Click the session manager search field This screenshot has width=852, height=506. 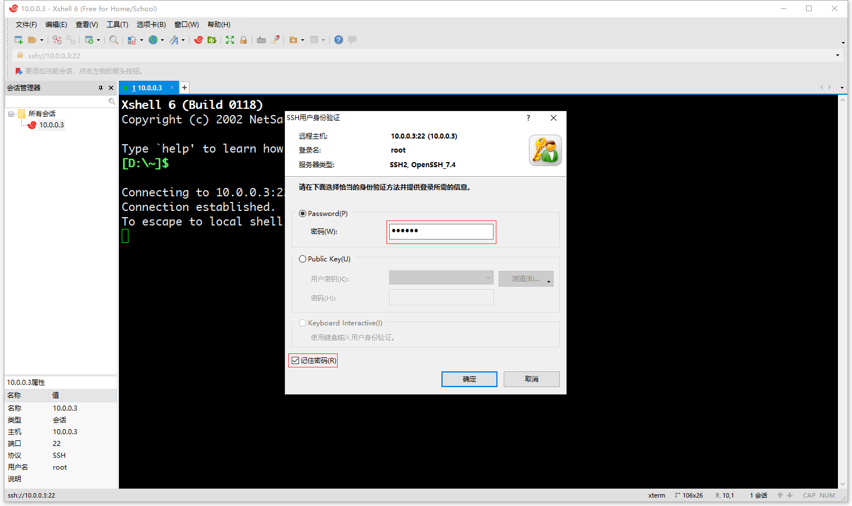(x=57, y=102)
